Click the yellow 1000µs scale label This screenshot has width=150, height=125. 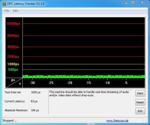click(x=13, y=64)
